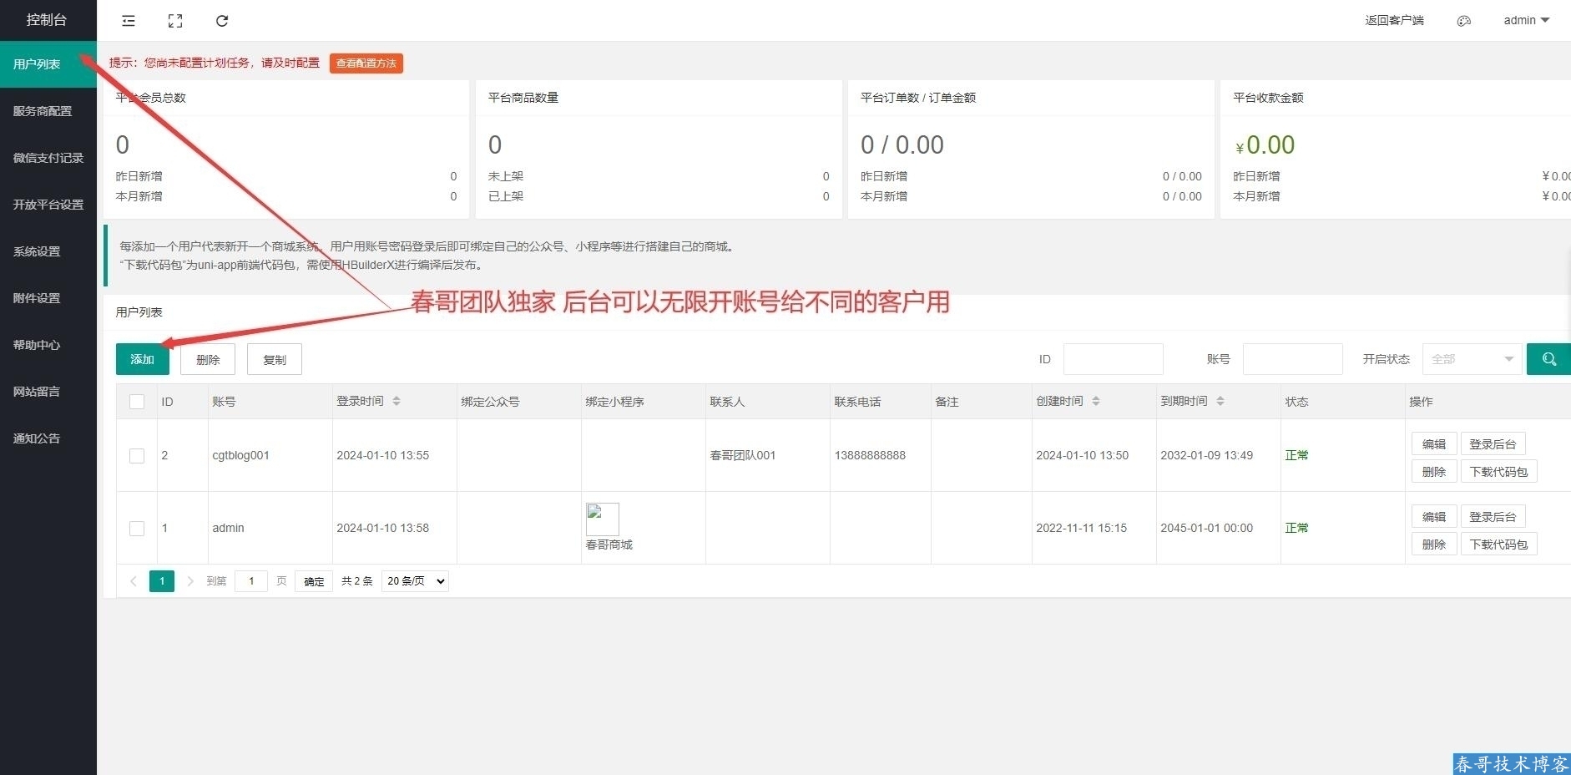Sort by 到期时间 column arrows
1571x775 pixels.
click(x=1220, y=402)
